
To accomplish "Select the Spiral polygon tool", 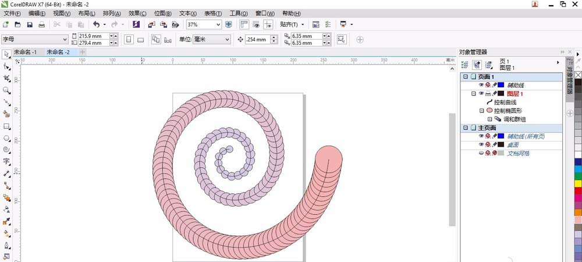I will coord(6,150).
